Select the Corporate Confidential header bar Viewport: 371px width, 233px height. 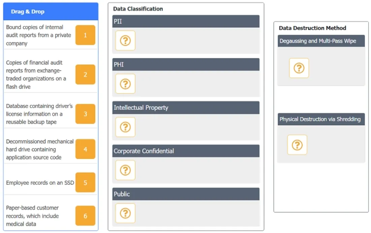pos(186,151)
